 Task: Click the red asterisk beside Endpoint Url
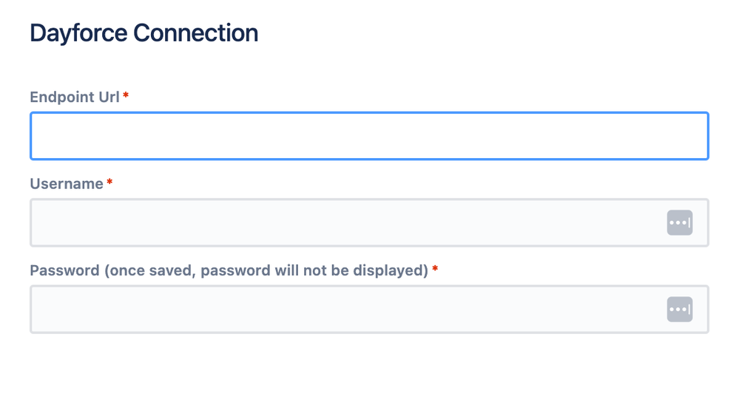pyautogui.click(x=126, y=95)
